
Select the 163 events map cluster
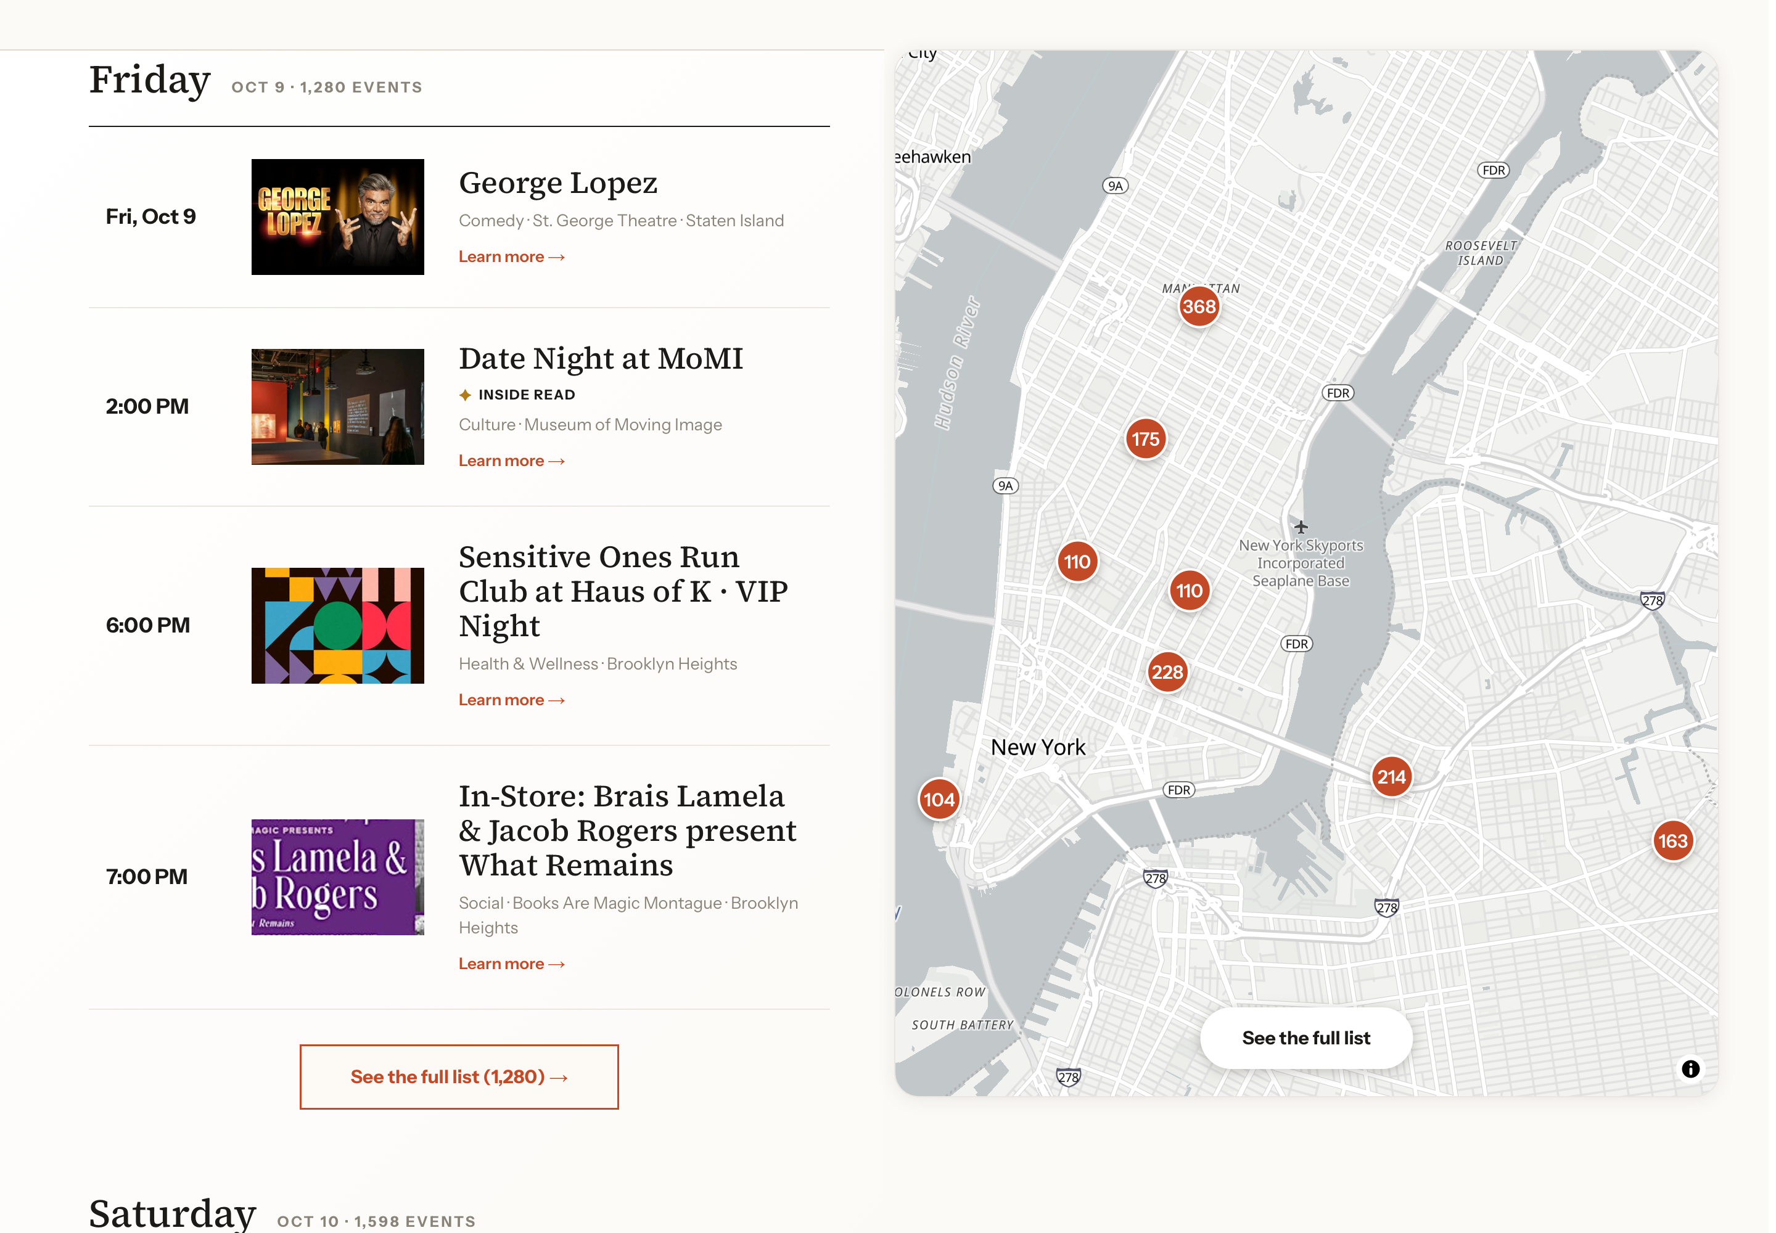pyautogui.click(x=1672, y=840)
